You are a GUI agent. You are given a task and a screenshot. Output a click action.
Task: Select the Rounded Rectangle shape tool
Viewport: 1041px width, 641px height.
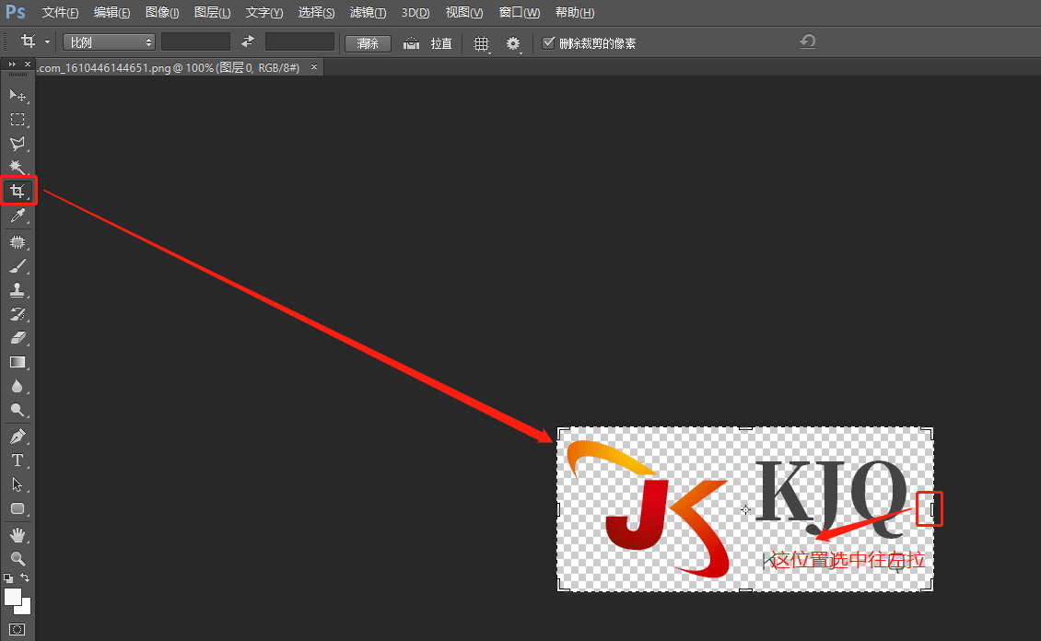coord(18,509)
